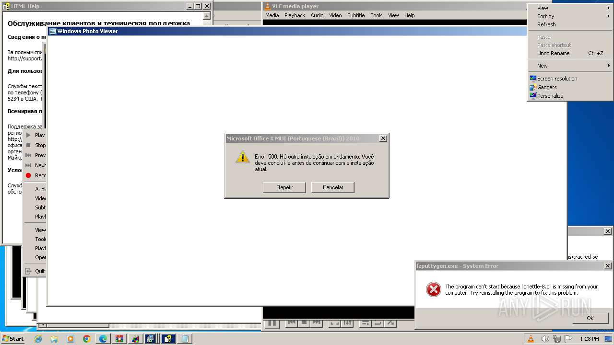Open the volume speaker tray icon
Viewport: 614px width, 345px height.
[x=545, y=339]
